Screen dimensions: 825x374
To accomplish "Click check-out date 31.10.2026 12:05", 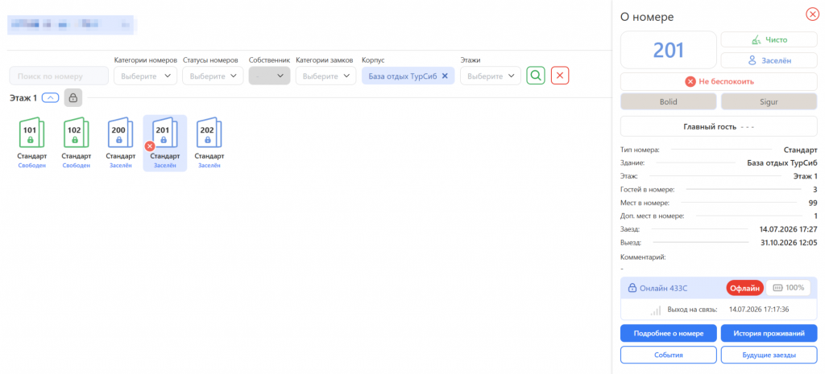I will [788, 243].
